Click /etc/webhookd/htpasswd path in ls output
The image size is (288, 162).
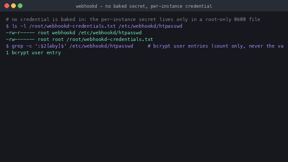pyautogui.click(x=110, y=32)
